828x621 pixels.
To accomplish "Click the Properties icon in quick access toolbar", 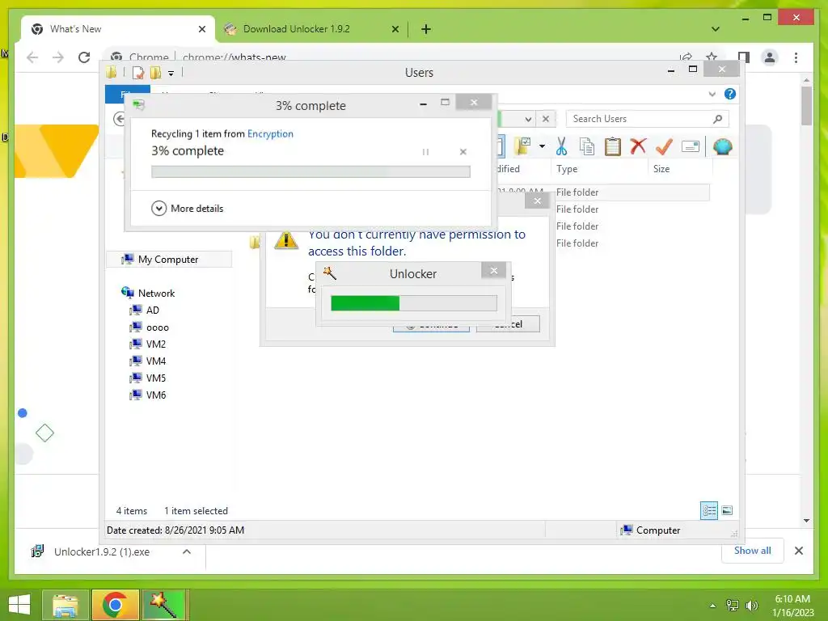I will tap(137, 73).
